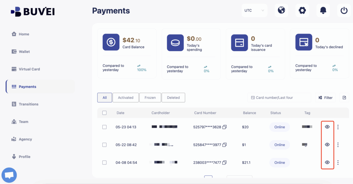
Task: Open notifications bell icon
Action: click(323, 10)
